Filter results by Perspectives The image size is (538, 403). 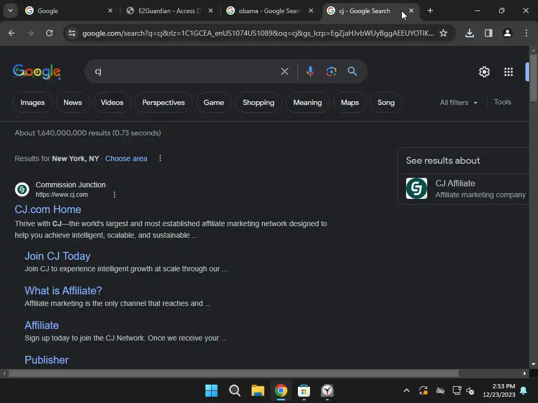pos(163,102)
